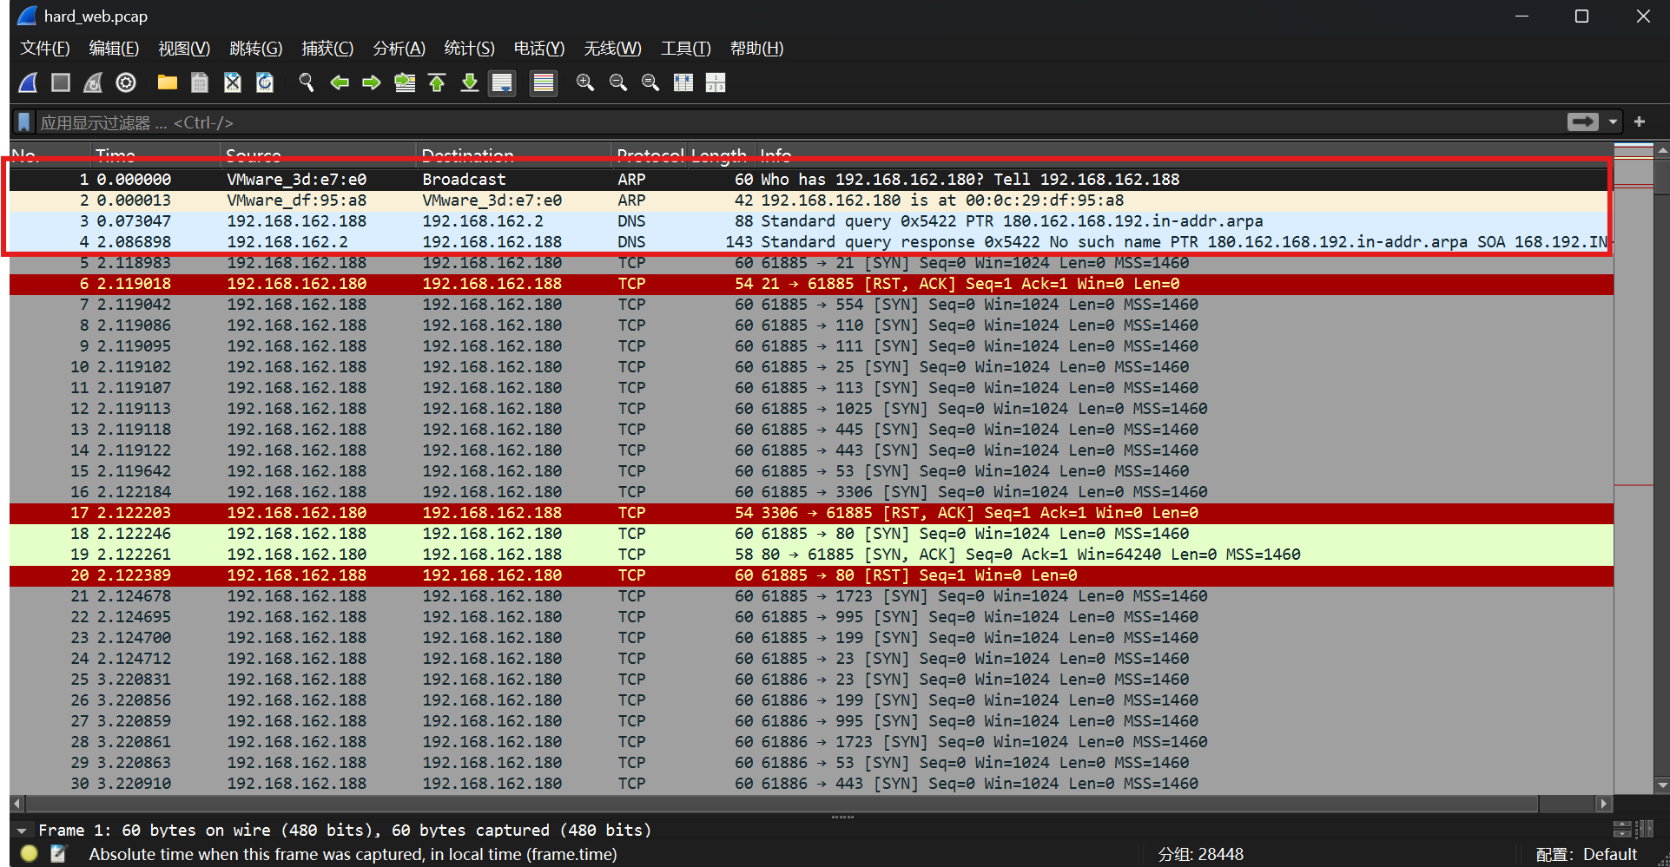Open the display filter bookmark menu
Screen dimensions: 1670x867
(x=24, y=122)
